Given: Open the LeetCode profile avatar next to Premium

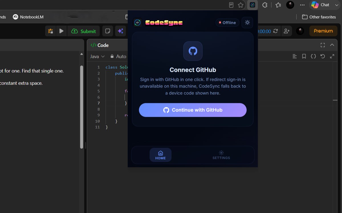Looking at the screenshot, I should (x=300, y=31).
